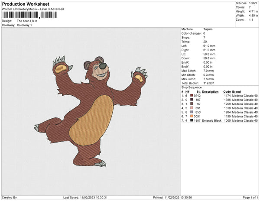This screenshot has height=201, width=260.
Task: Click the Stitches value 15827
Action: tap(253, 3)
